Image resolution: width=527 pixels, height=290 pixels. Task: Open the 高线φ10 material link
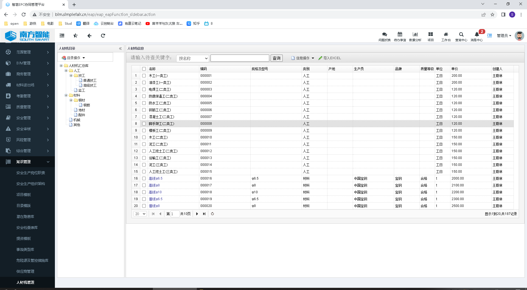click(155, 192)
